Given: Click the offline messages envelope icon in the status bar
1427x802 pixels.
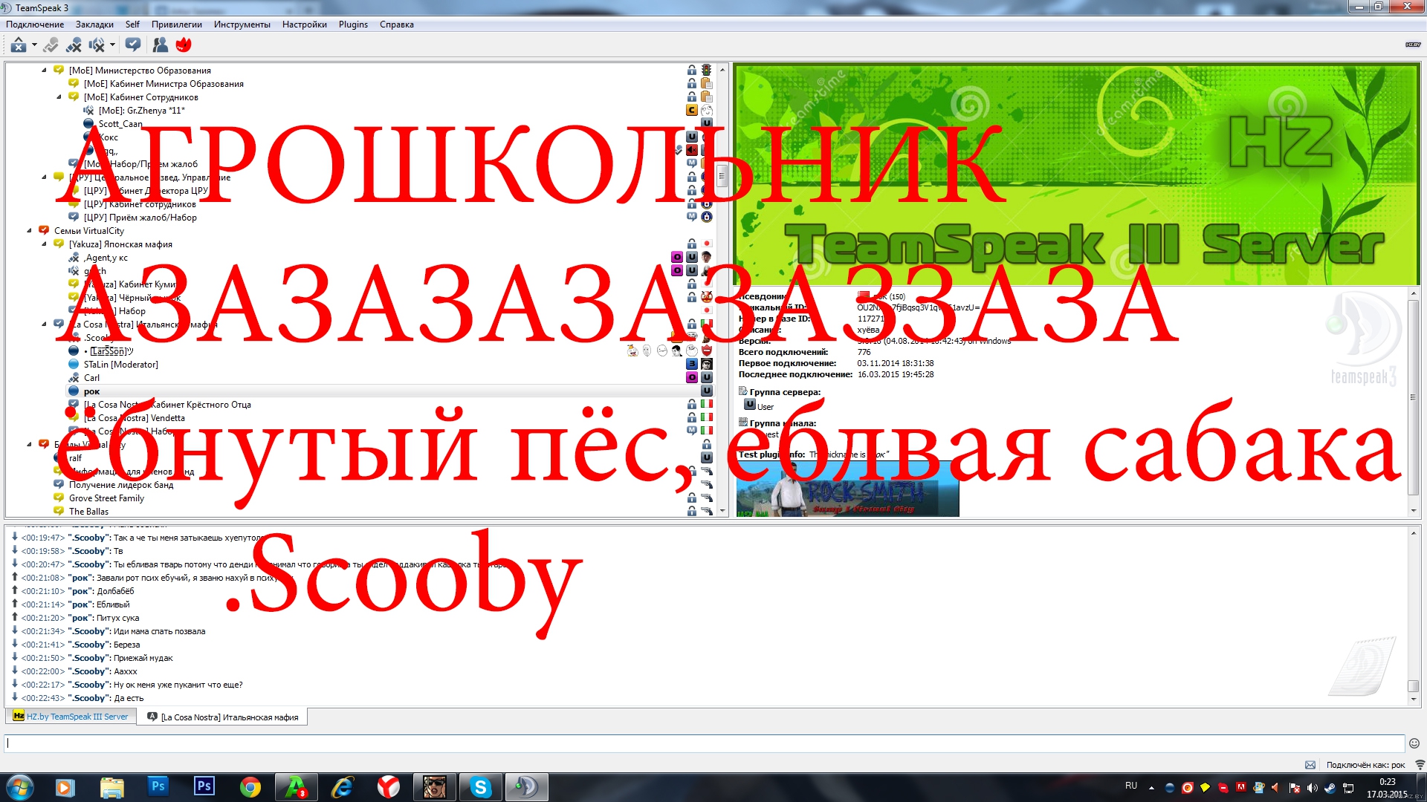Looking at the screenshot, I should pos(1310,765).
